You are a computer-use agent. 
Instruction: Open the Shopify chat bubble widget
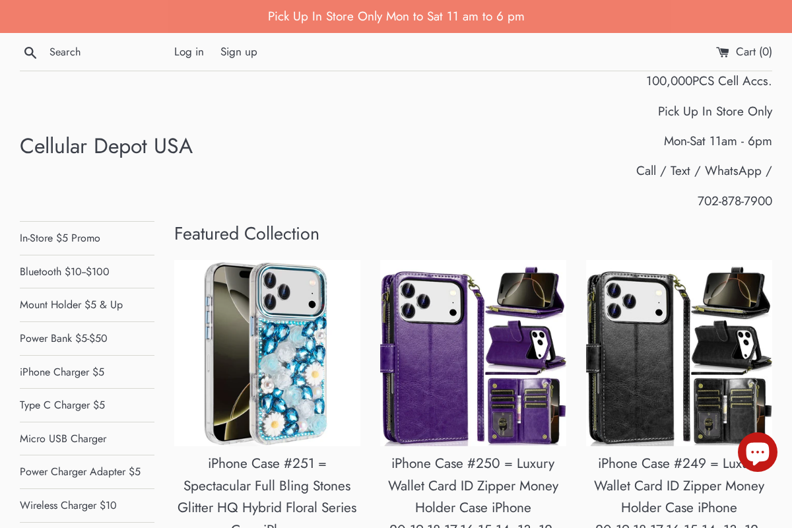tap(758, 452)
